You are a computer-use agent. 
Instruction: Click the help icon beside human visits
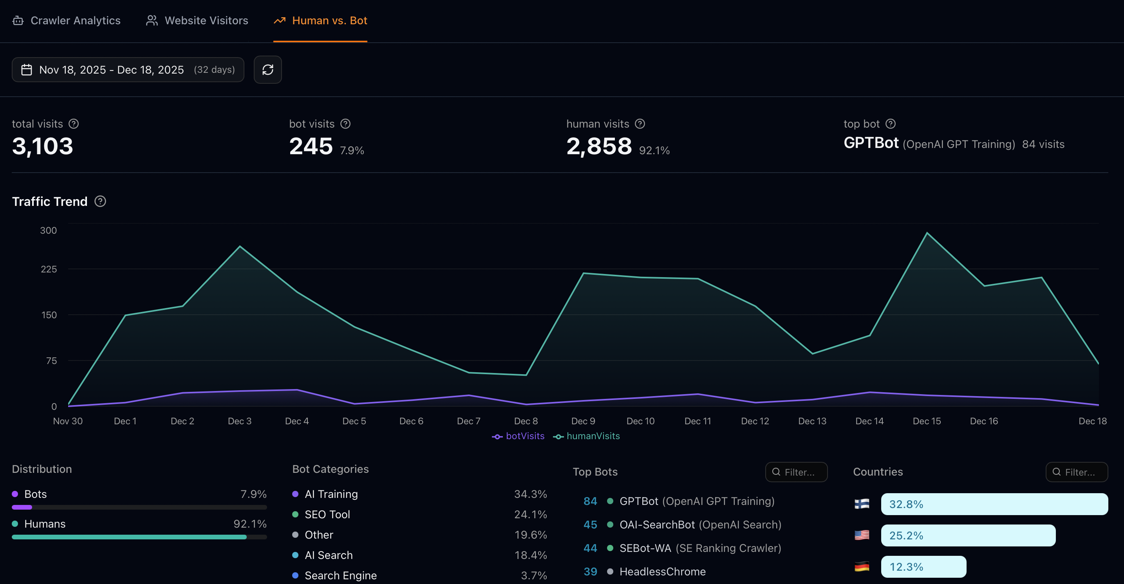(640, 124)
